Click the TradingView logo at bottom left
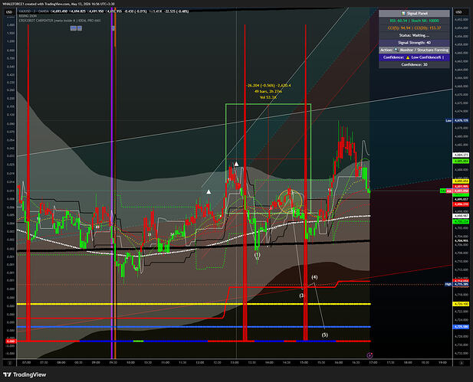The height and width of the screenshot is (382, 473). [x=25, y=374]
